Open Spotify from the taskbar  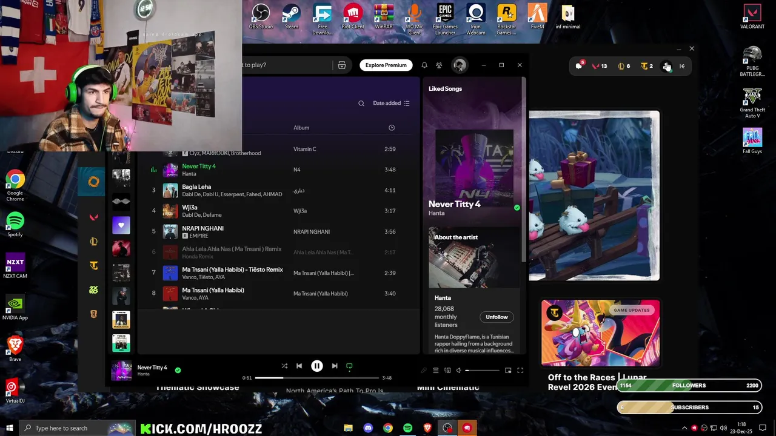coord(407,428)
